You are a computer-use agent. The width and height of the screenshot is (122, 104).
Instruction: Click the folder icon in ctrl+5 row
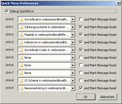point(21,58)
